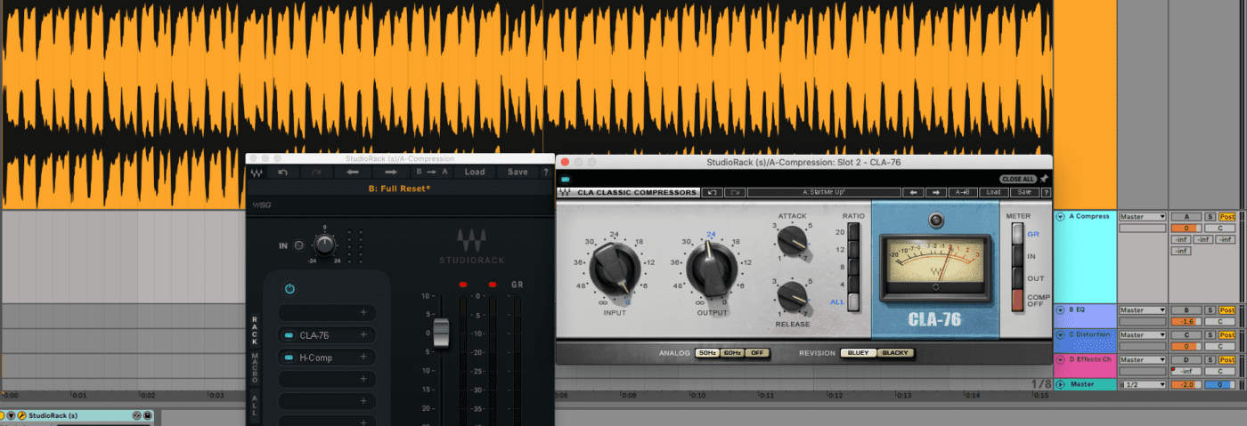
Task: Pin the CLA-76 plugin window
Action: (x=1043, y=179)
